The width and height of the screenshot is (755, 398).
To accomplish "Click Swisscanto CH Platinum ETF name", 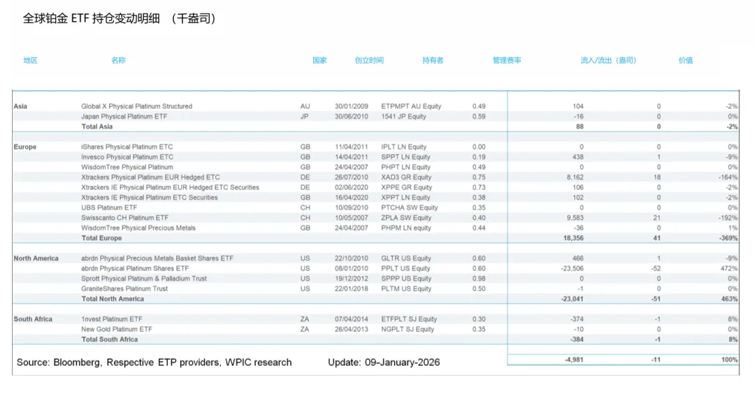I will pos(124,217).
